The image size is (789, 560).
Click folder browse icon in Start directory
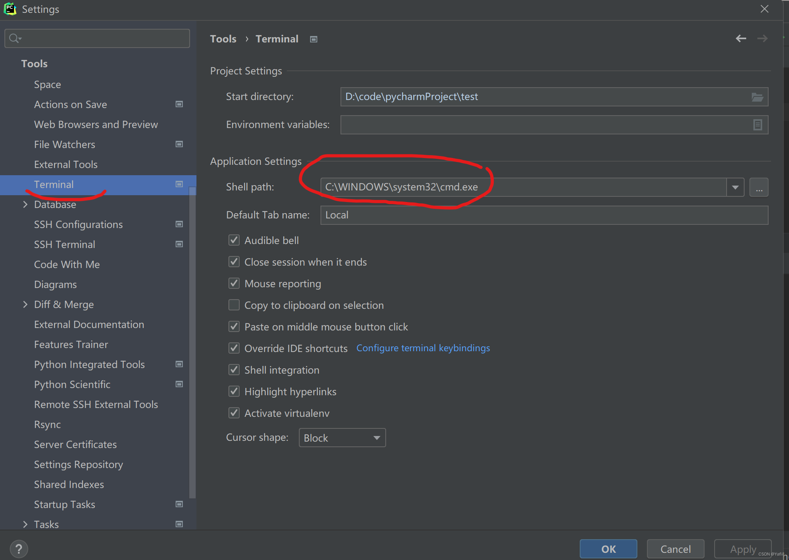(757, 97)
